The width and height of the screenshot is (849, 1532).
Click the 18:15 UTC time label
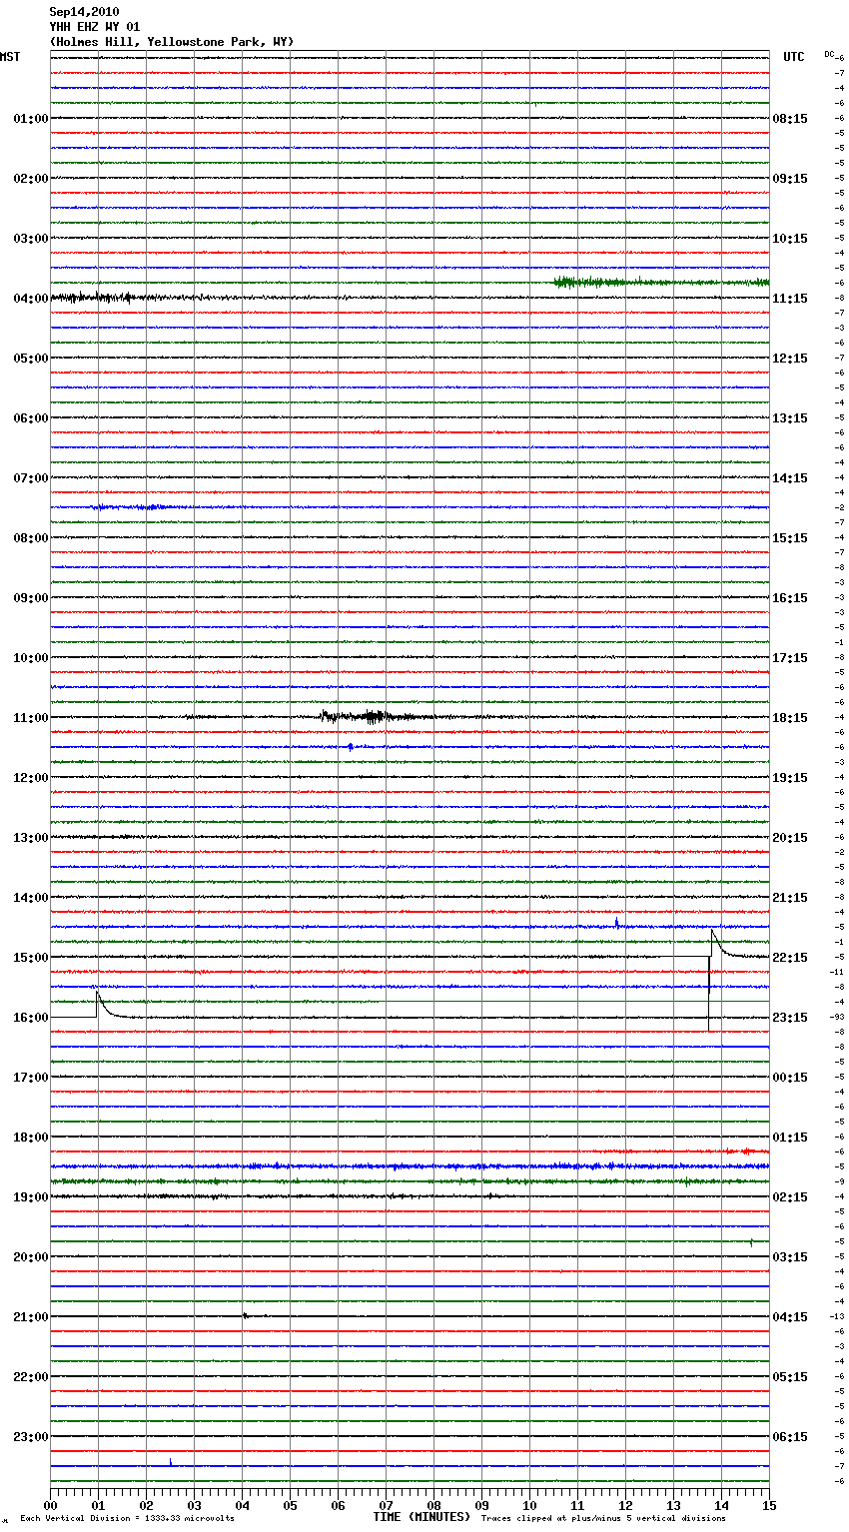pos(790,718)
